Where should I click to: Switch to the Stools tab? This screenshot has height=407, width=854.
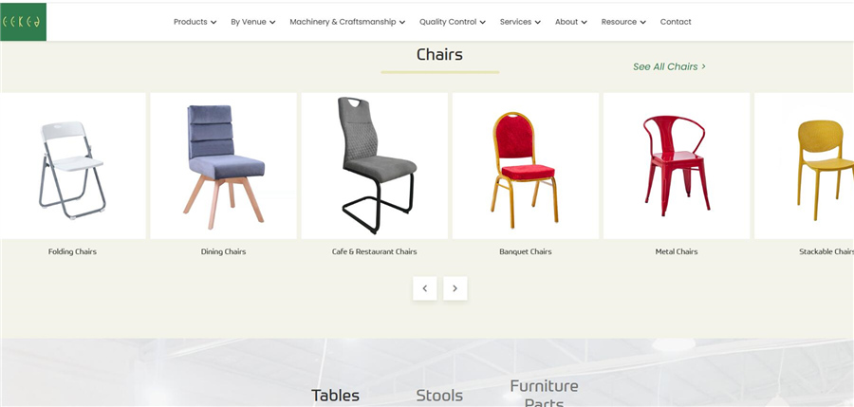(x=439, y=396)
